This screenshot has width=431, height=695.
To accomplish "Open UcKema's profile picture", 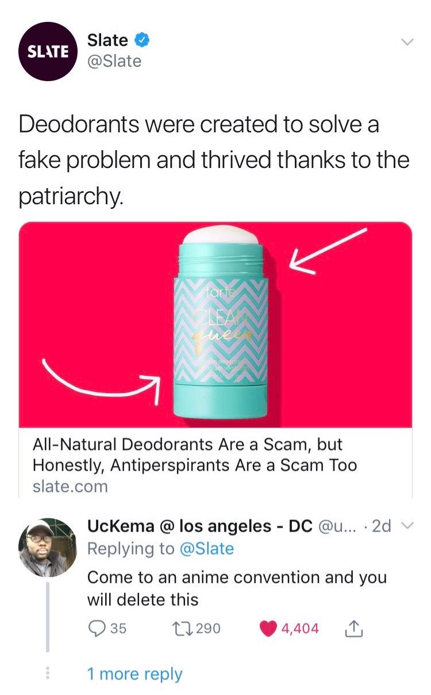I will pyautogui.click(x=48, y=547).
